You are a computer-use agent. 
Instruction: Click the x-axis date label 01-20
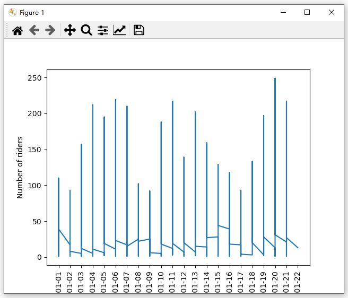click(275, 282)
